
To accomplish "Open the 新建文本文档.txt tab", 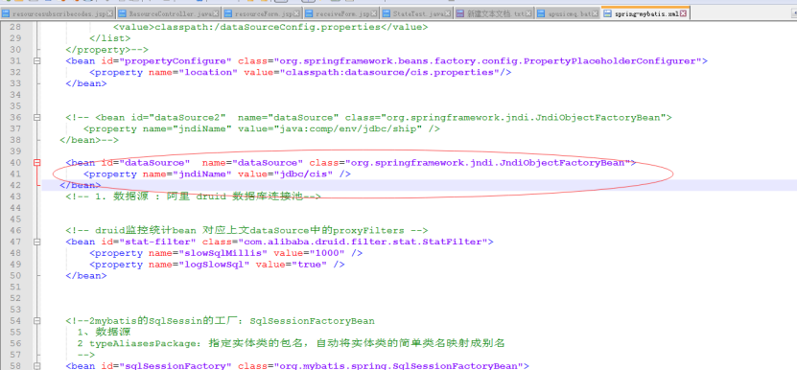I will tap(495, 13).
